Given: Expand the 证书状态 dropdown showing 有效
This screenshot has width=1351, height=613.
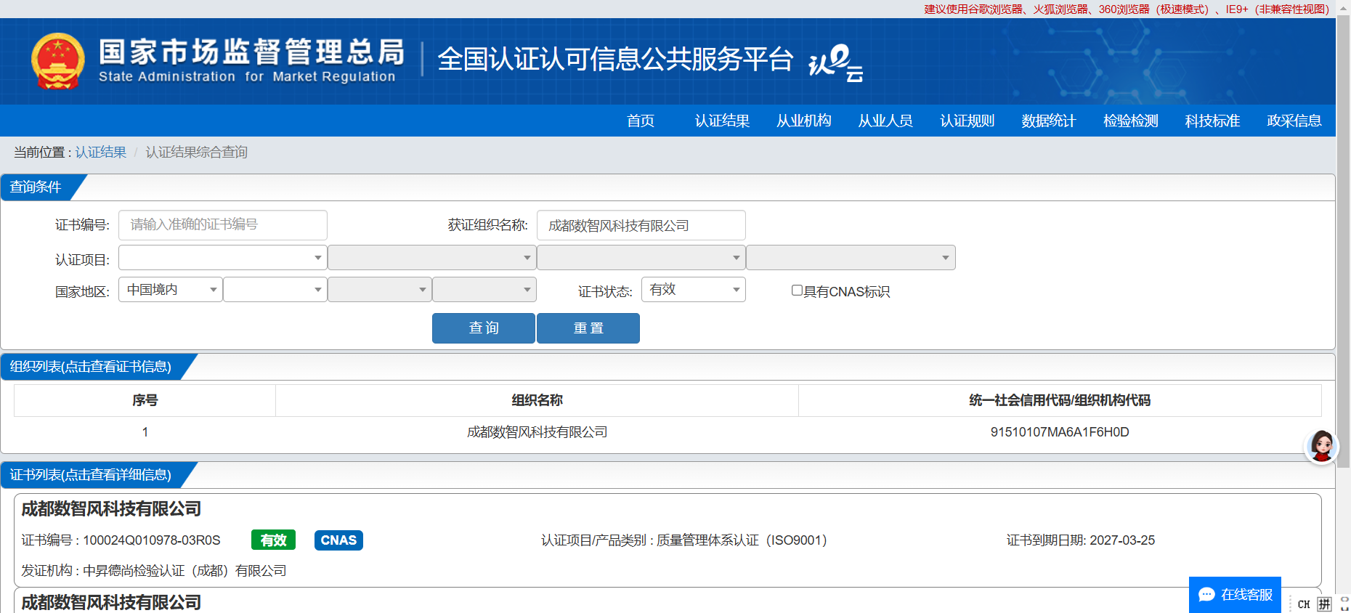Looking at the screenshot, I should 693,290.
